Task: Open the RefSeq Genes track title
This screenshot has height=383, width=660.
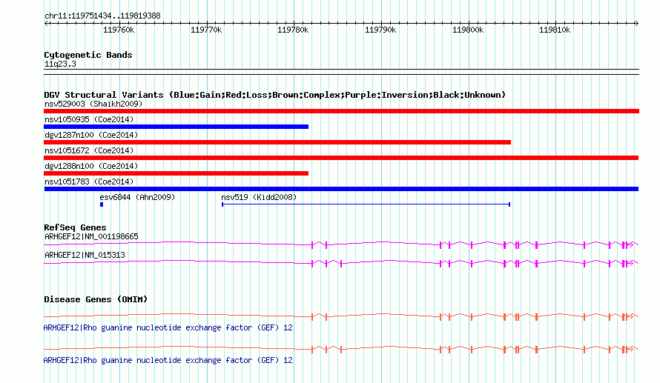Action: pos(75,227)
